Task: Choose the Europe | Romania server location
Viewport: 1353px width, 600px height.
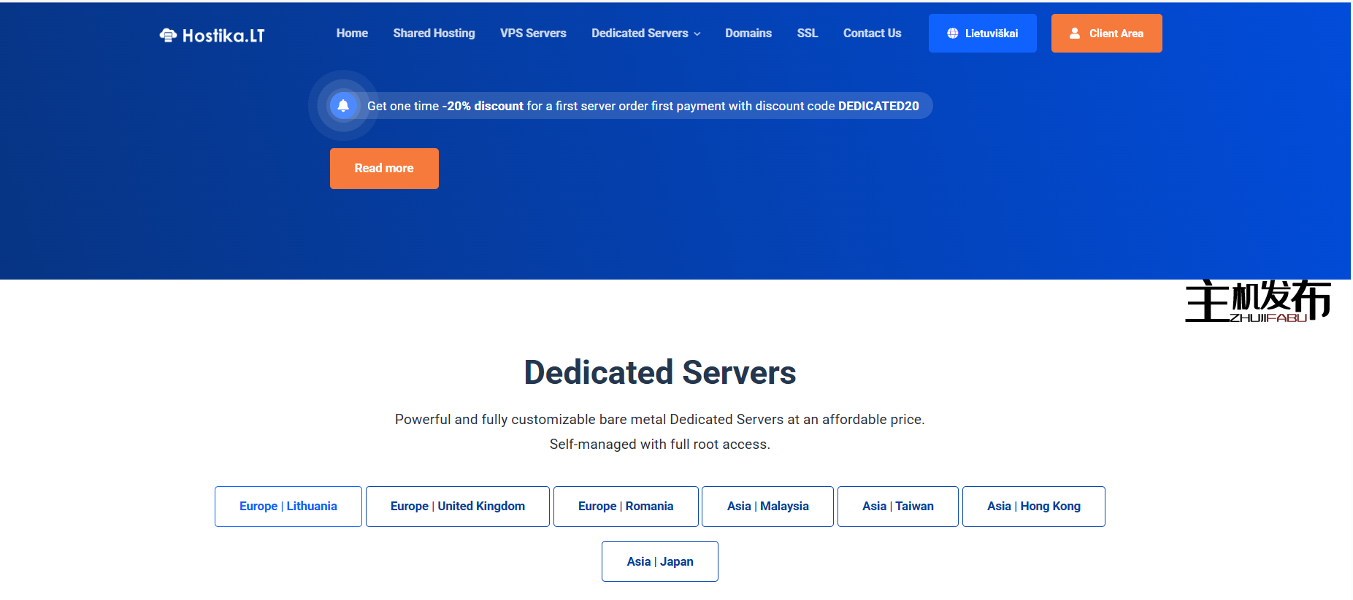Action: (626, 507)
